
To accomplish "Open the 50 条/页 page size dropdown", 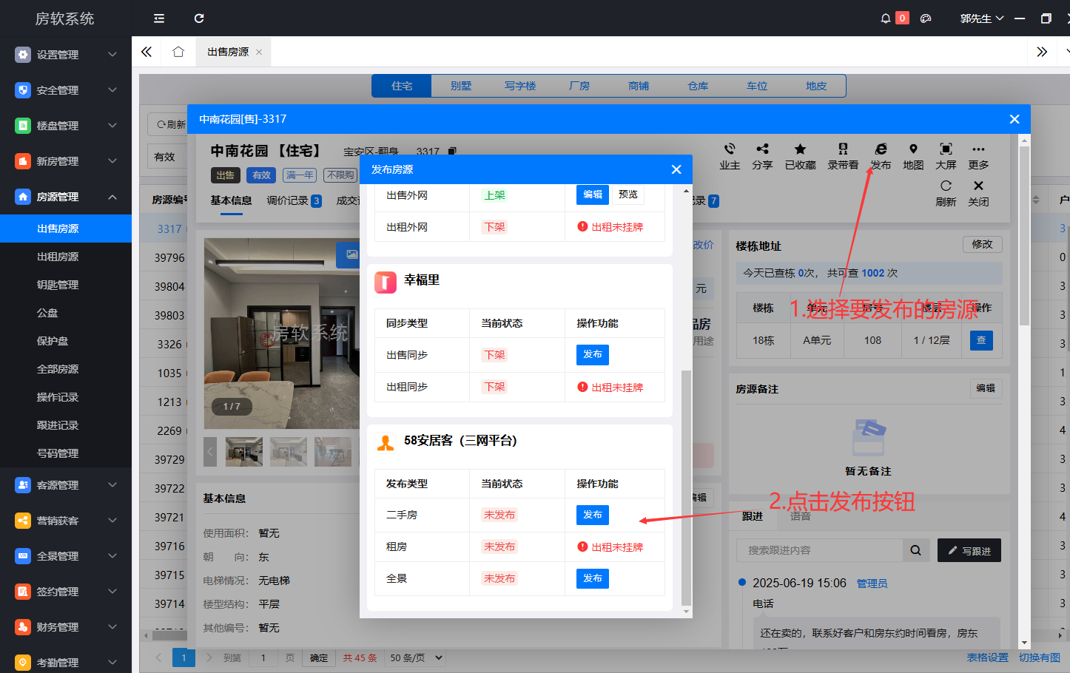I will click(417, 657).
